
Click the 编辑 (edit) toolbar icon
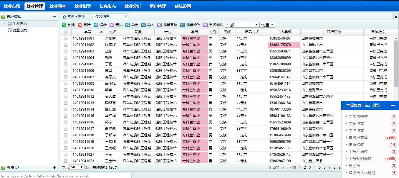[x=96, y=25]
